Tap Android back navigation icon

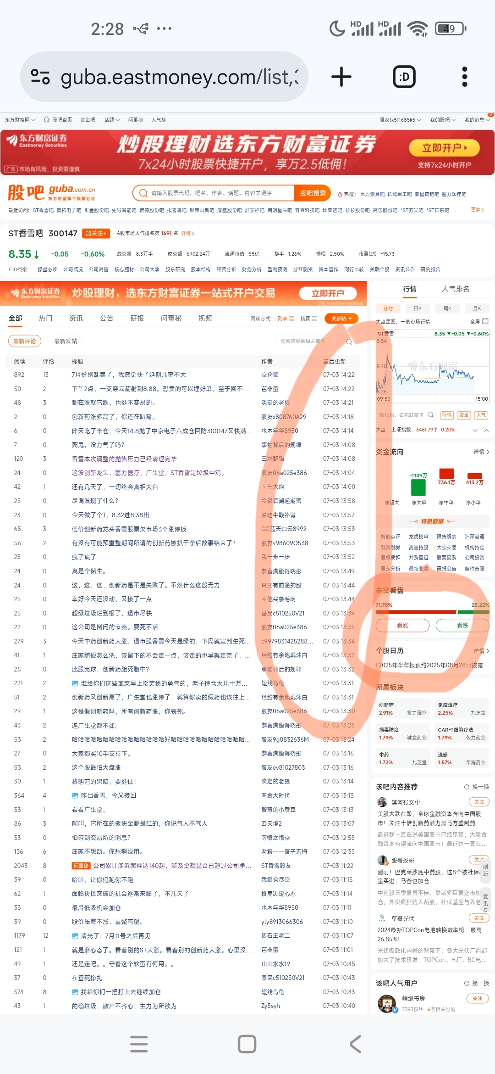[356, 1044]
